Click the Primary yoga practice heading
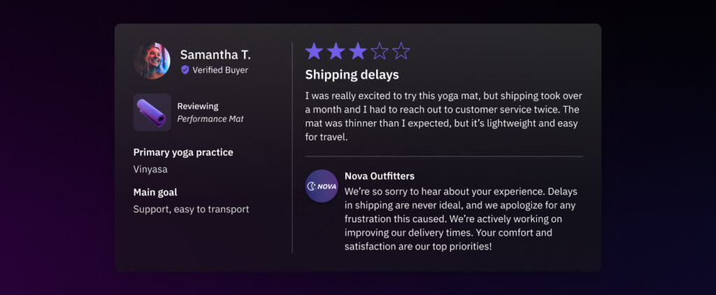This screenshot has height=295, width=716. point(183,152)
